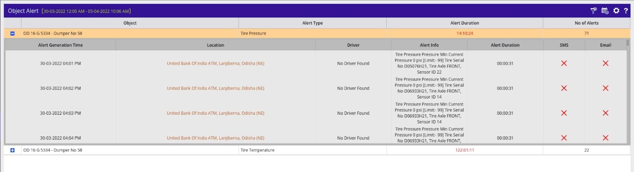This screenshot has height=172, width=634.
Task: Click Email cross icon for 04:02 PM alert
Action: pos(606,88)
